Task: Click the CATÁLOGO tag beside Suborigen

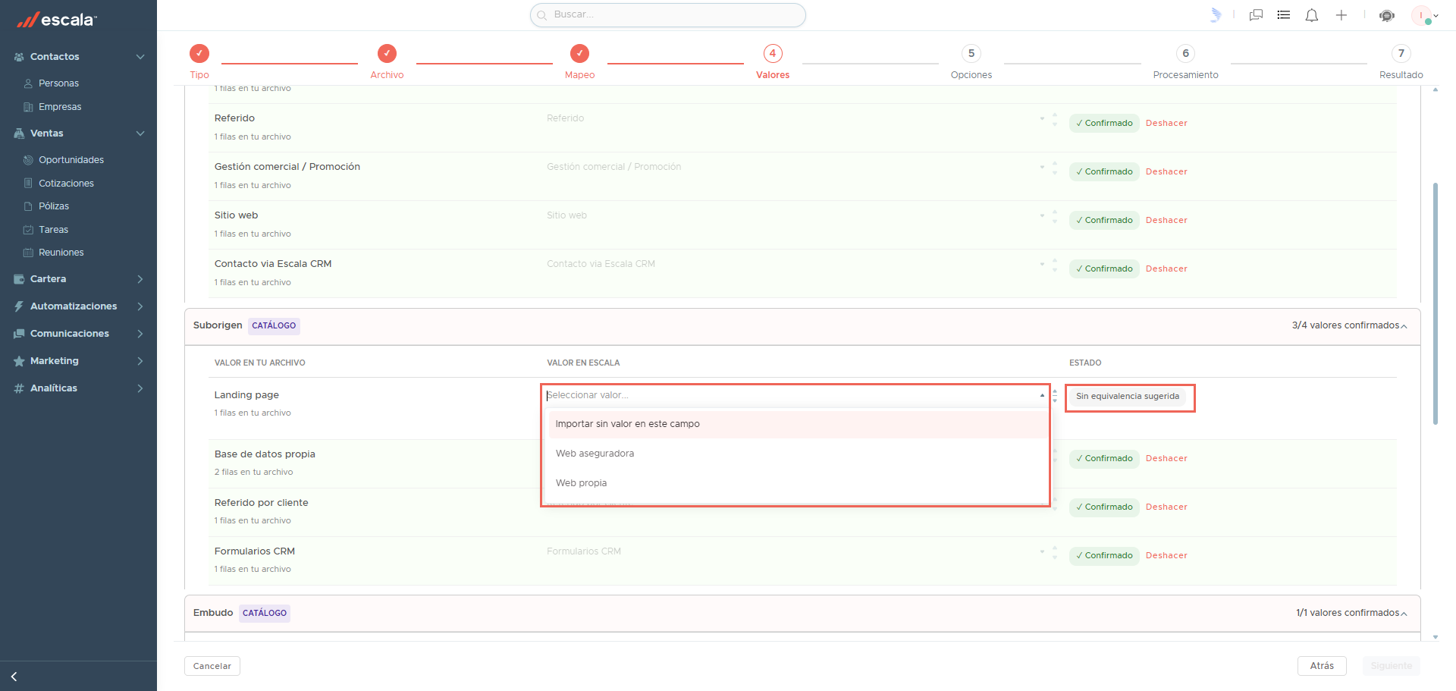Action: tap(274, 326)
